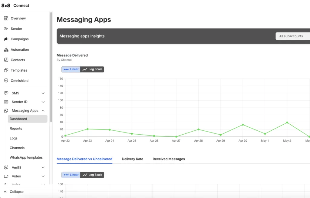Switch lower chart to Log Scale
Image resolution: width=310 pixels, height=198 pixels.
pos(92,175)
